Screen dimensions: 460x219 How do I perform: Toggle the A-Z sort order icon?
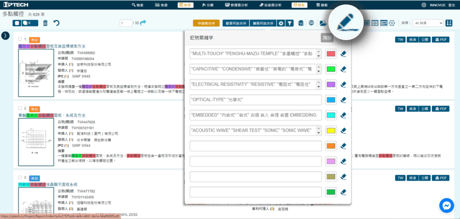pyautogui.click(x=449, y=23)
